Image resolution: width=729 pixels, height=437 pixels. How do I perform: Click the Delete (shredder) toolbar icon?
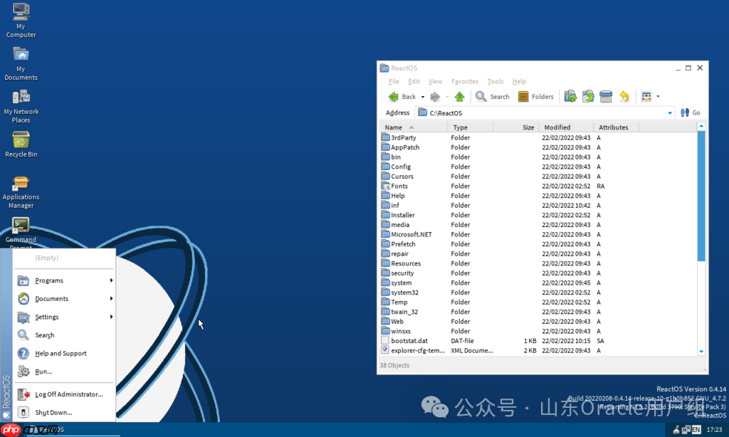[606, 96]
